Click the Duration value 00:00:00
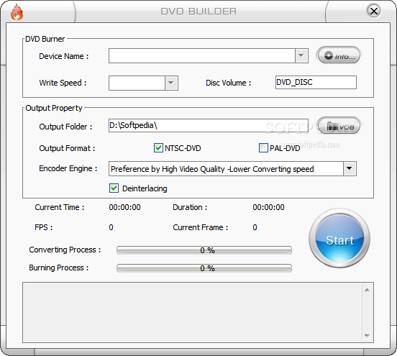Viewport: 397px width, 356px height. point(268,207)
